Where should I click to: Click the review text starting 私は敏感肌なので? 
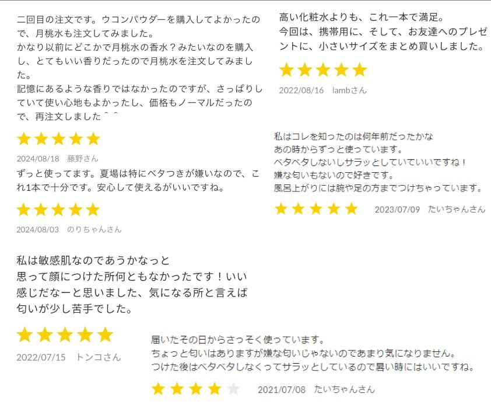[132, 285]
